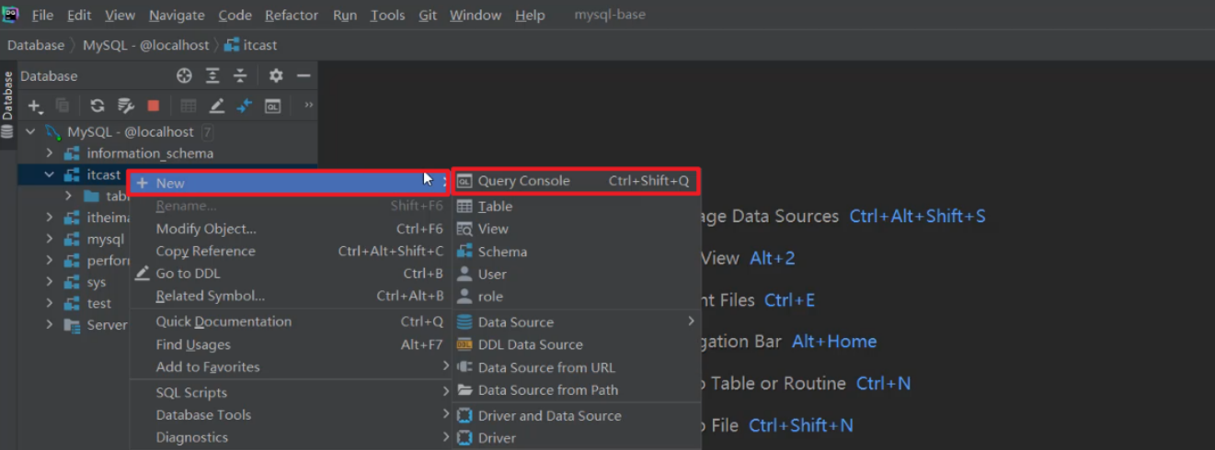1215x450 pixels.
Task: Expand the sys schema node
Action: pyautogui.click(x=51, y=282)
